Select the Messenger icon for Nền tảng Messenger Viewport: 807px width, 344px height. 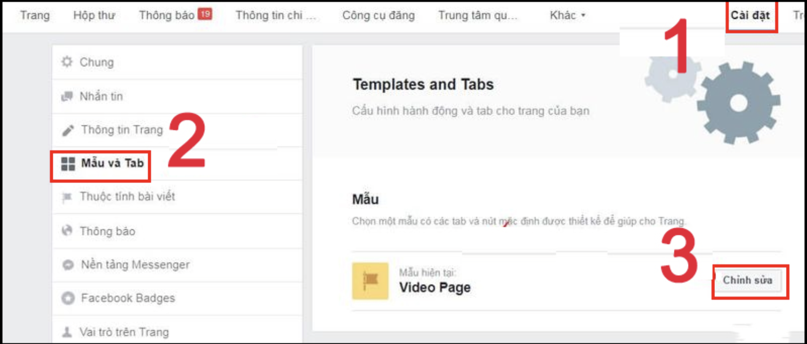click(x=68, y=265)
